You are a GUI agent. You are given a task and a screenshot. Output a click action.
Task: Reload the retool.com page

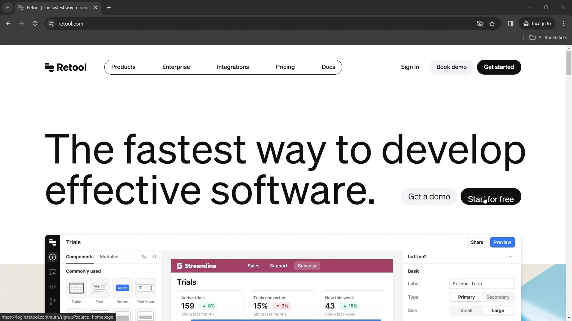click(x=35, y=23)
